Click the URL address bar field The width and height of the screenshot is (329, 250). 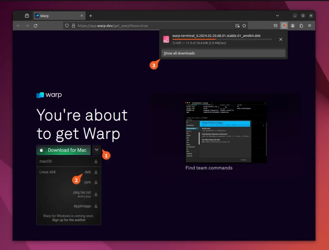[x=154, y=26]
